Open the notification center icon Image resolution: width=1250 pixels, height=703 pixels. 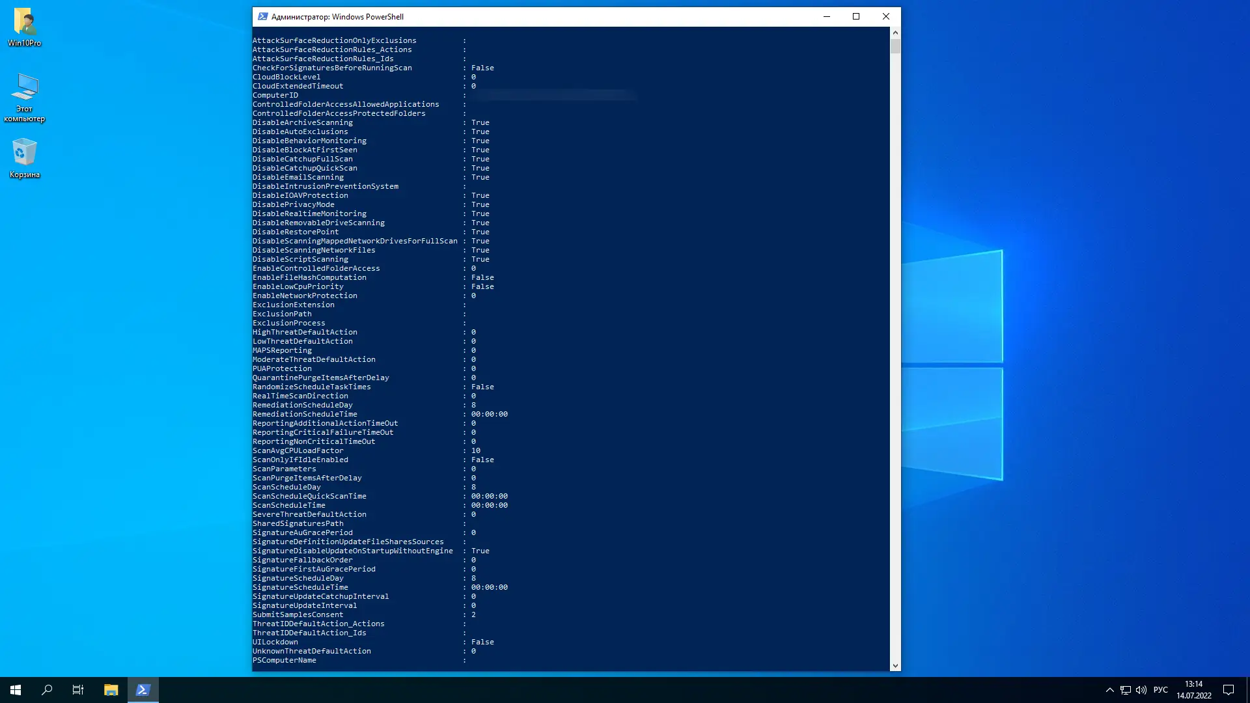(1229, 690)
